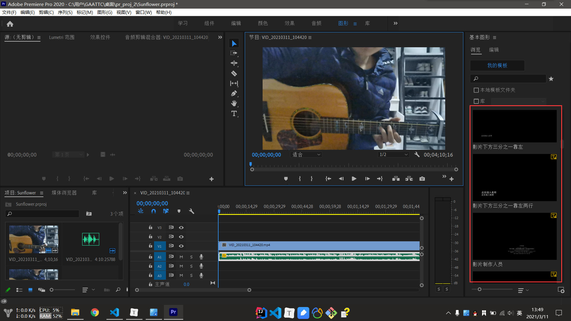Open the playback resolution 1/2 dropdown
The width and height of the screenshot is (571, 321).
pos(393,155)
